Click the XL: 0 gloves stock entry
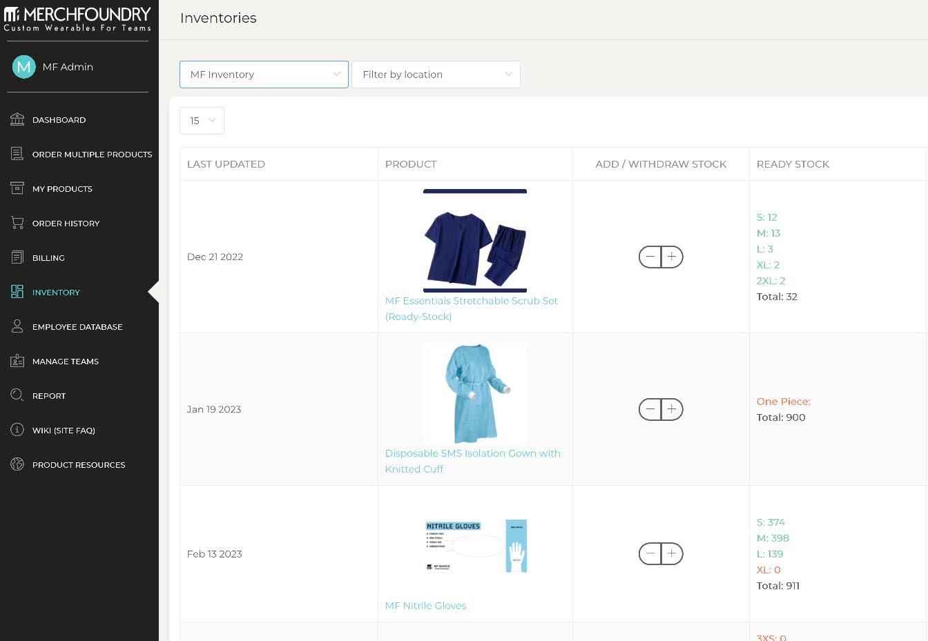Screen dimensions: 928x641 click(768, 570)
